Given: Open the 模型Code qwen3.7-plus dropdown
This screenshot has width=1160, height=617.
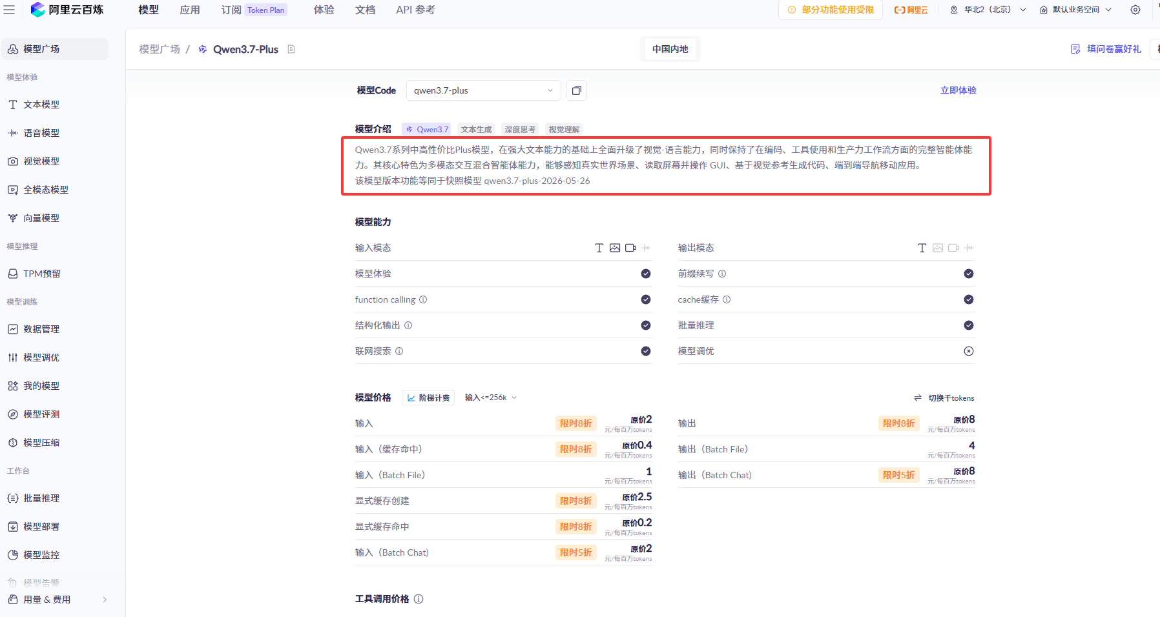Looking at the screenshot, I should [x=483, y=90].
